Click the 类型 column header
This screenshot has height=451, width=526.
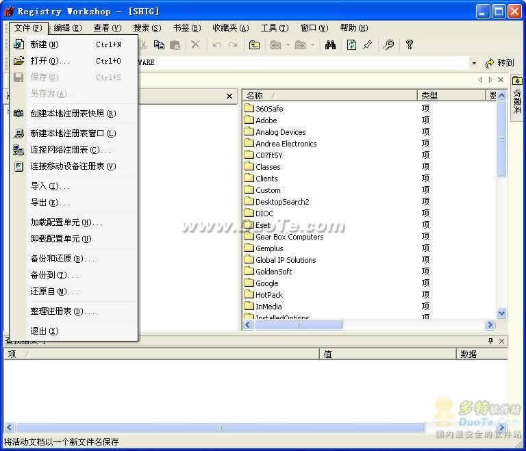pyautogui.click(x=451, y=96)
